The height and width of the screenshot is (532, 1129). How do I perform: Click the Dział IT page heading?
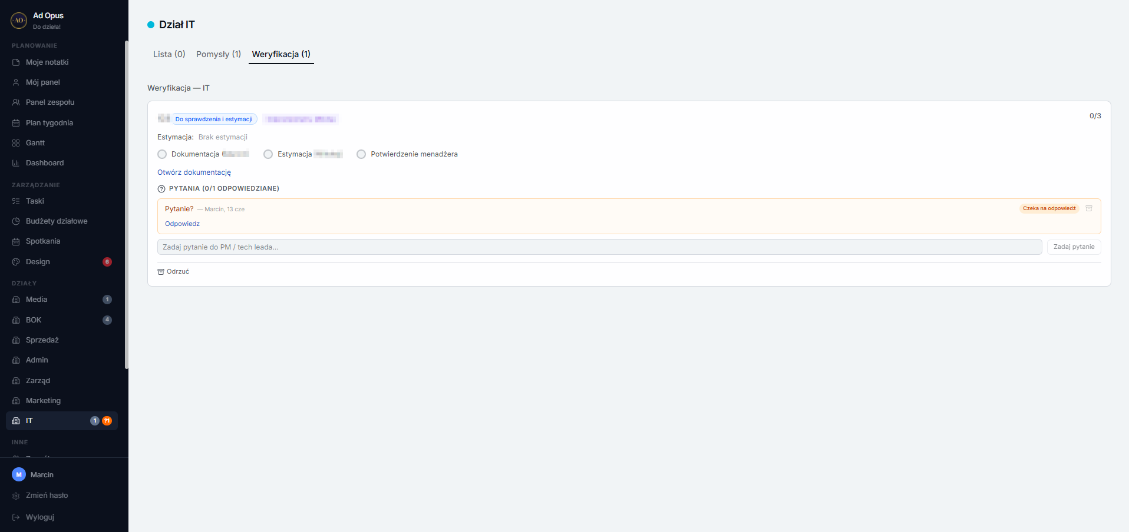[177, 25]
